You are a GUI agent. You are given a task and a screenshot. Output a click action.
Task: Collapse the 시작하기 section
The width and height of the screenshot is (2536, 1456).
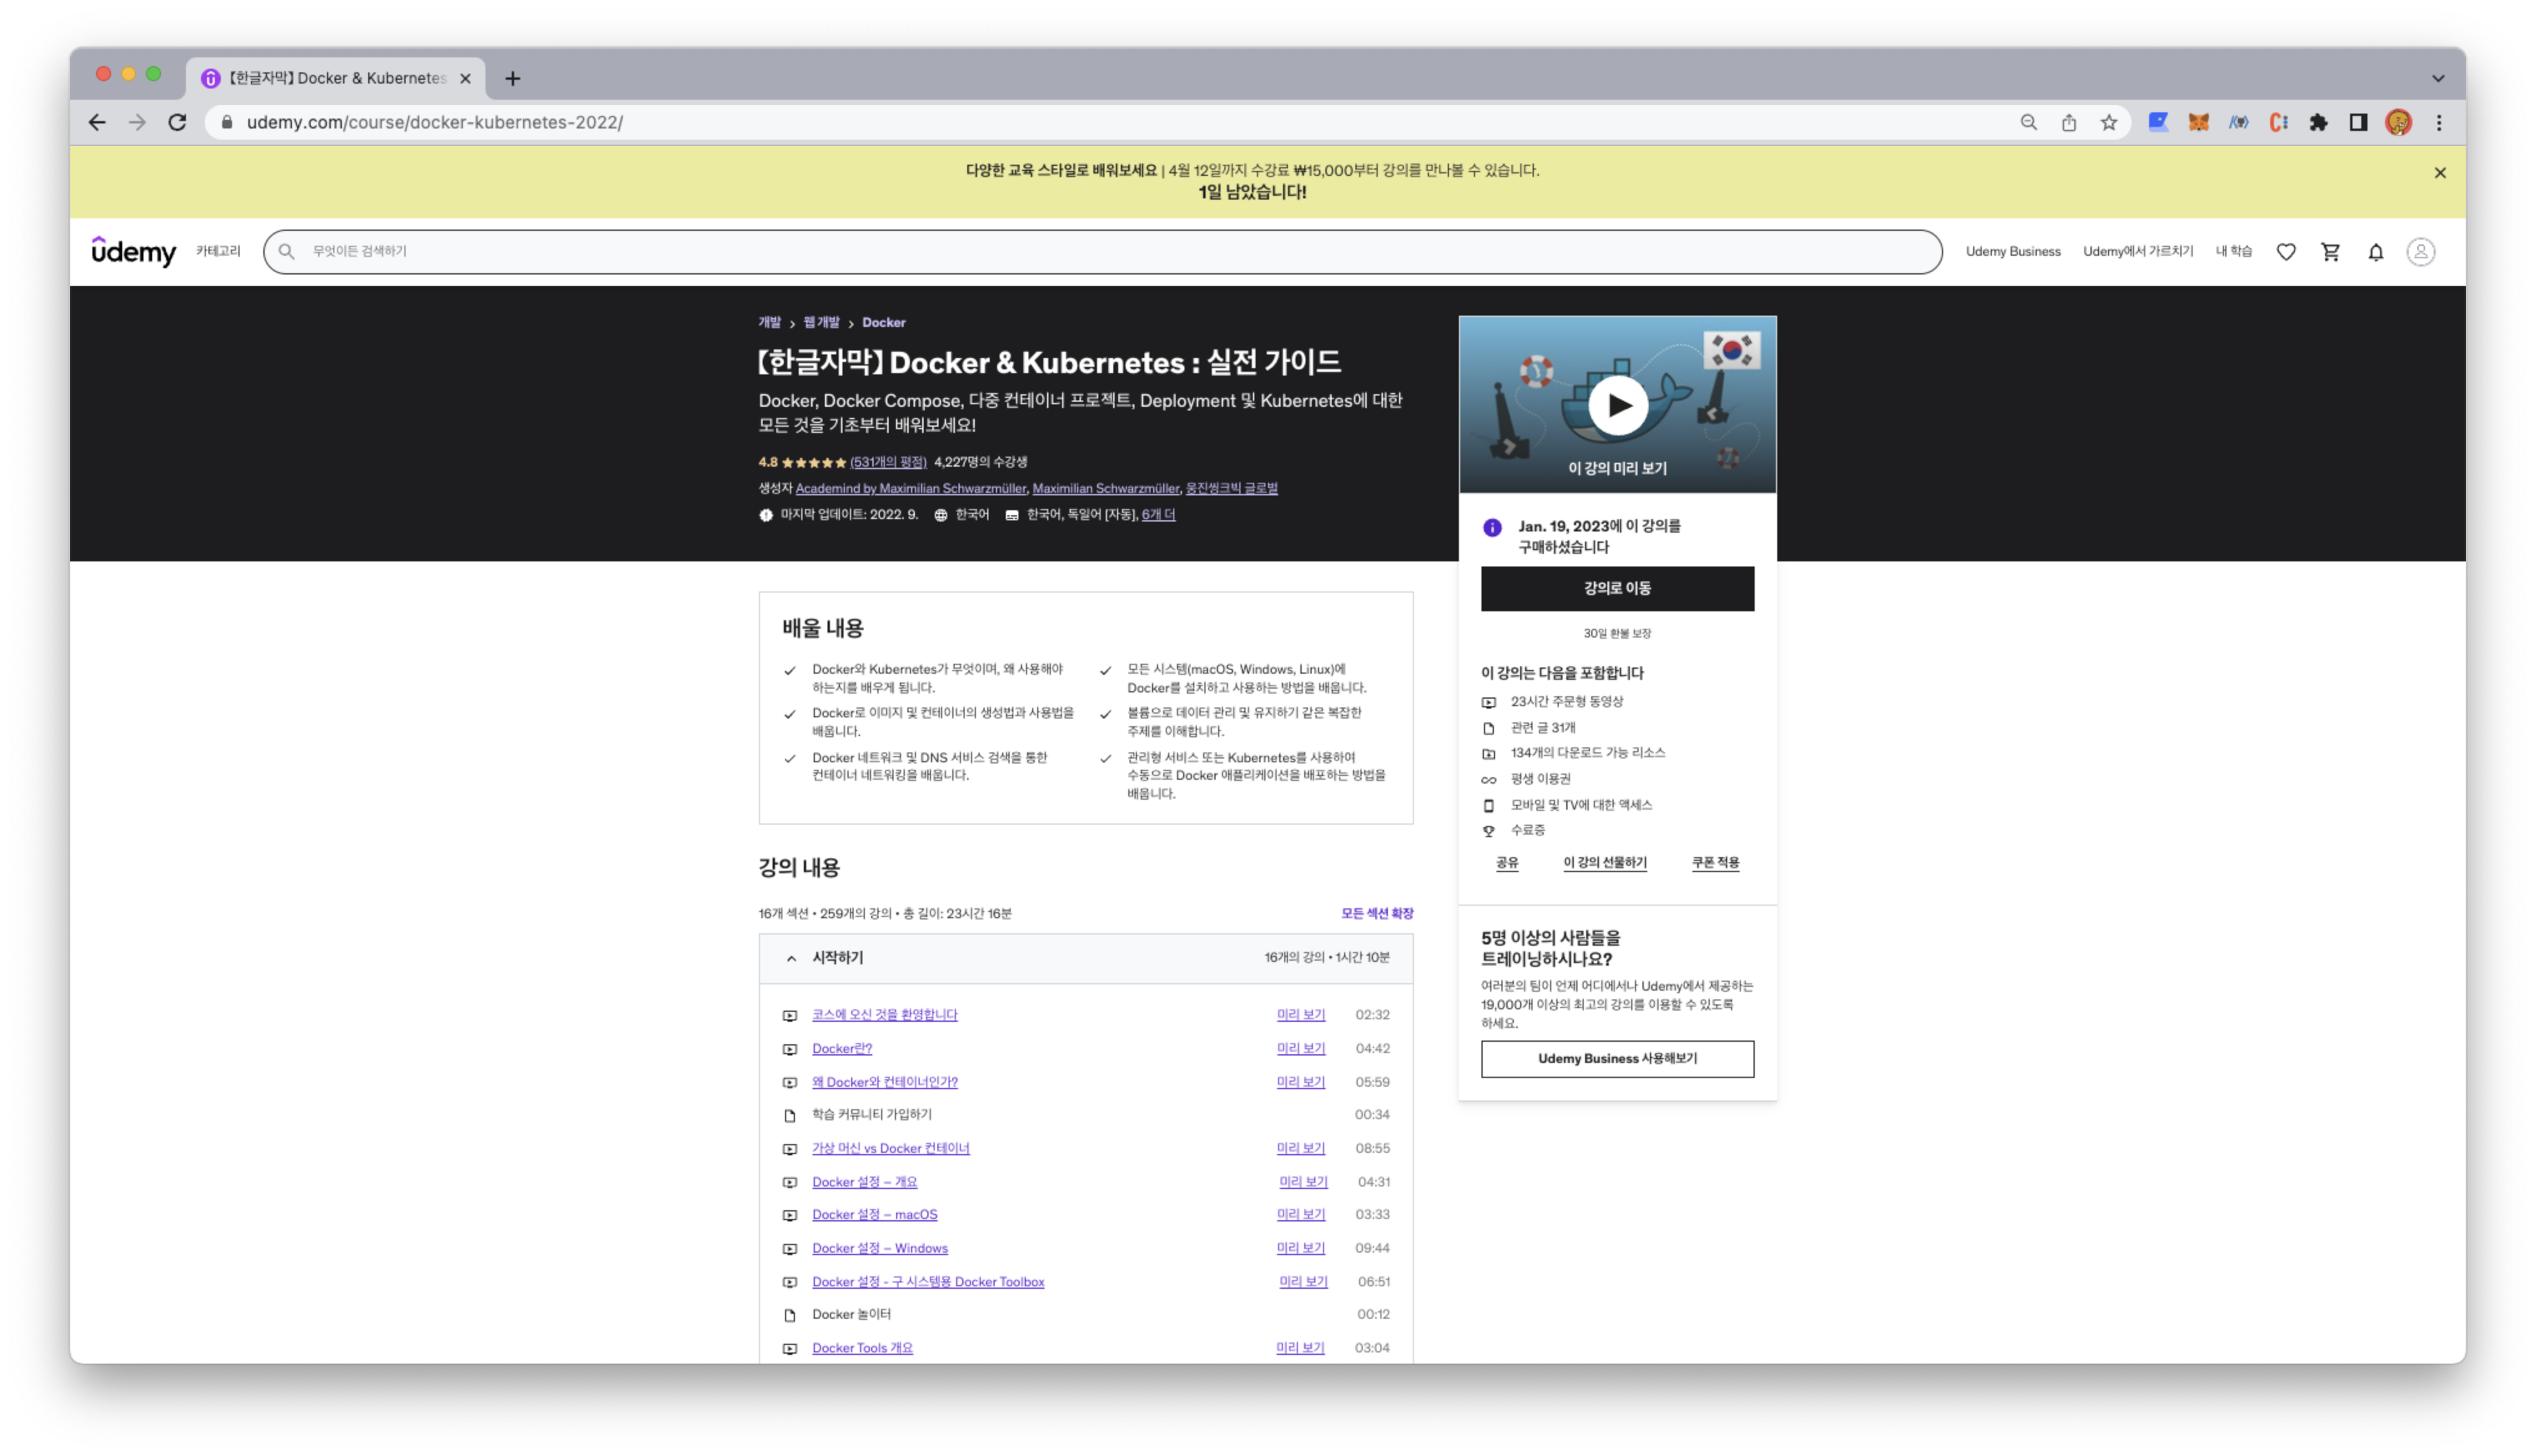click(792, 958)
